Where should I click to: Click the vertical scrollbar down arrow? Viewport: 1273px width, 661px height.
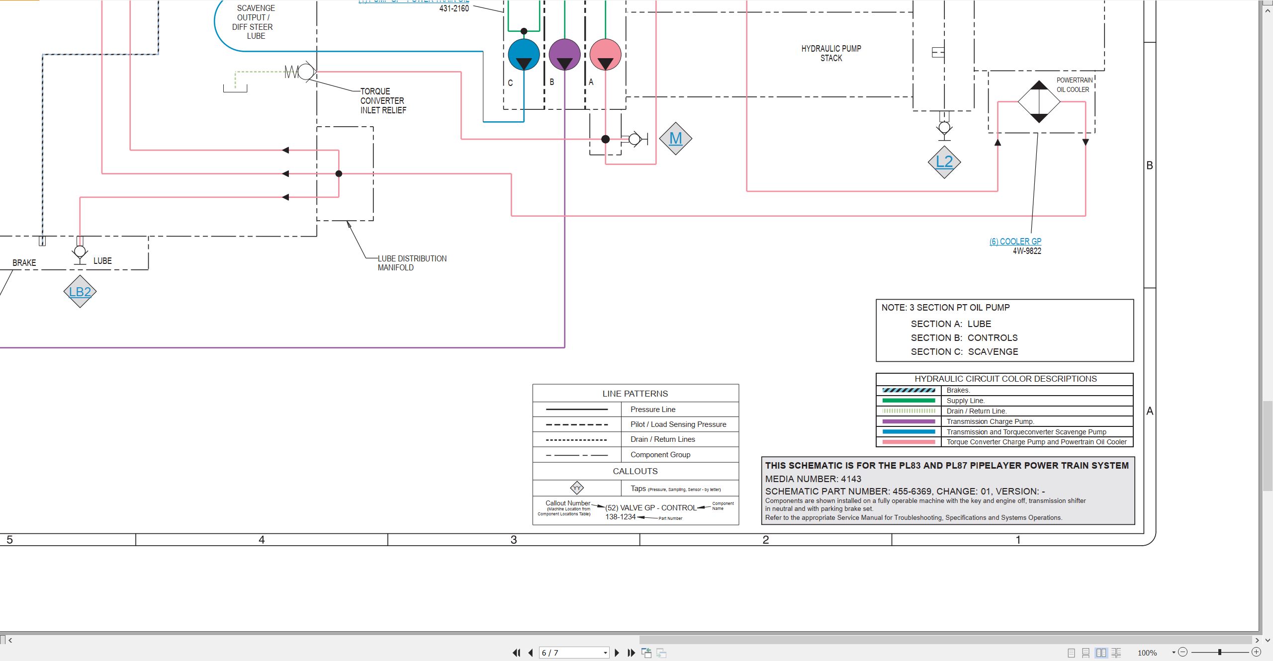tap(1268, 640)
